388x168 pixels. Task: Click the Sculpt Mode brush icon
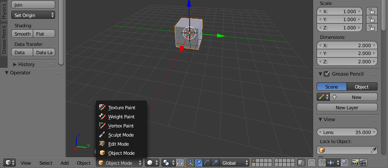coord(102,135)
